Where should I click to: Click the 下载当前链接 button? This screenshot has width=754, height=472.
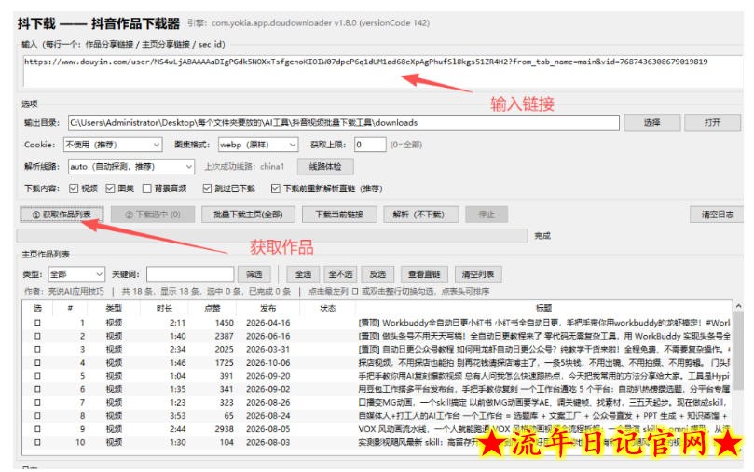click(339, 215)
